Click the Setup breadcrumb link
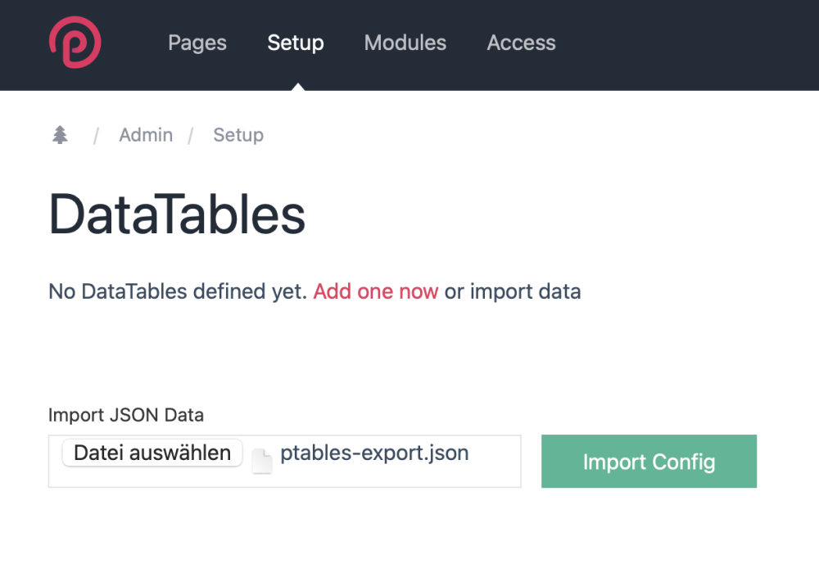 (238, 135)
